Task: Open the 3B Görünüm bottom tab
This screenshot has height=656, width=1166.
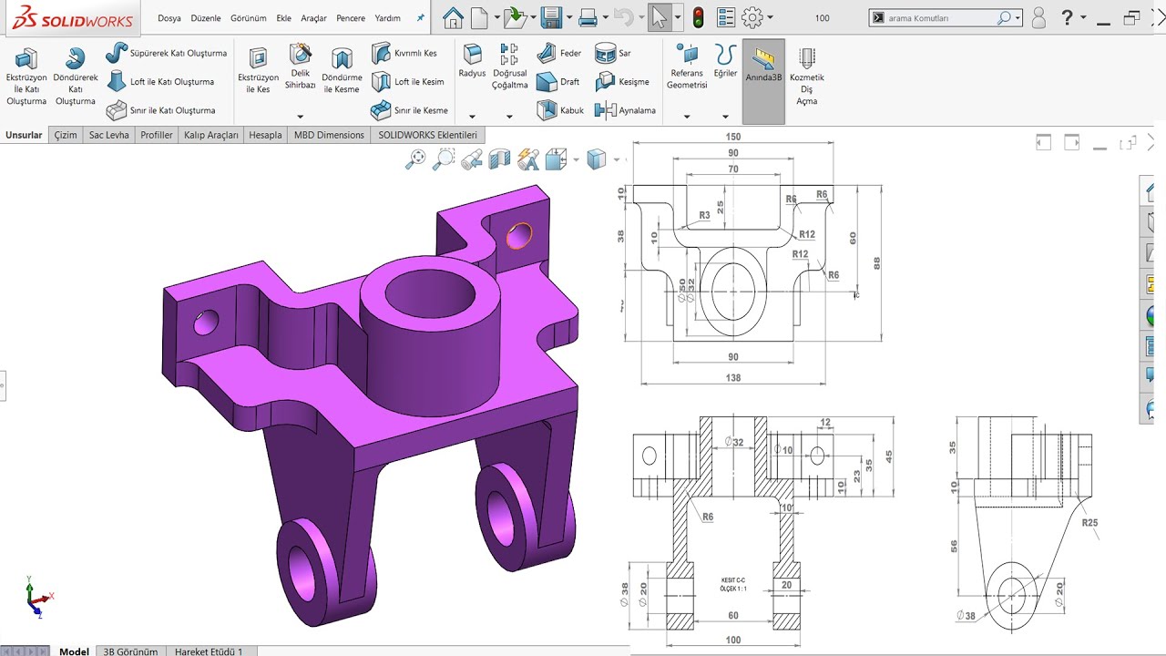Action: [130, 651]
